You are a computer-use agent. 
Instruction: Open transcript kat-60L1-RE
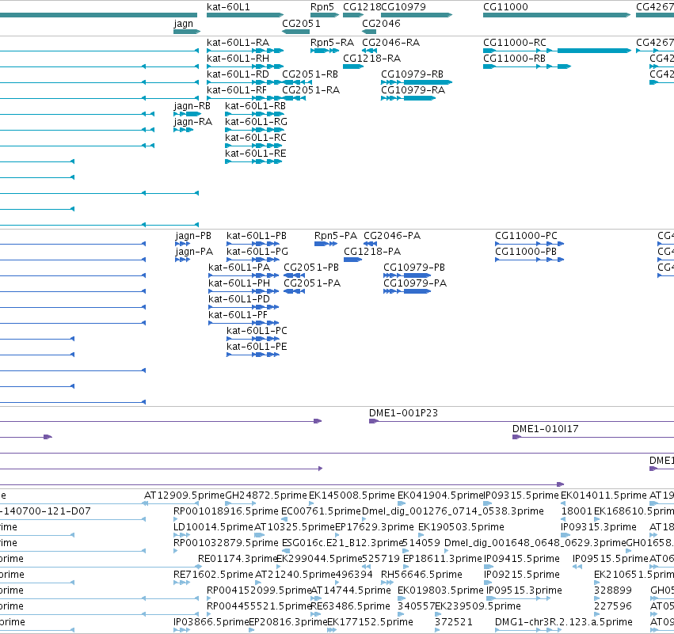pos(256,154)
